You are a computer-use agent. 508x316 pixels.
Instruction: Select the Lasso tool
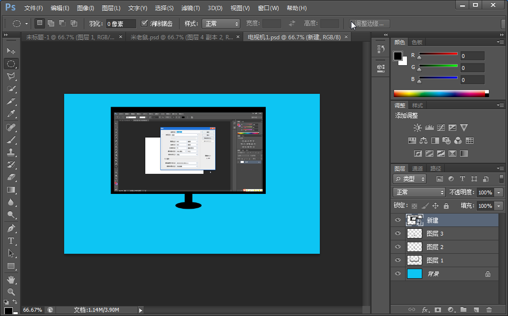(x=11, y=76)
